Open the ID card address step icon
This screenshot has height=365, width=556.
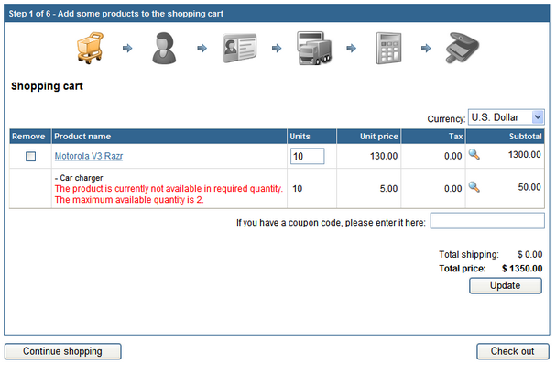(240, 48)
